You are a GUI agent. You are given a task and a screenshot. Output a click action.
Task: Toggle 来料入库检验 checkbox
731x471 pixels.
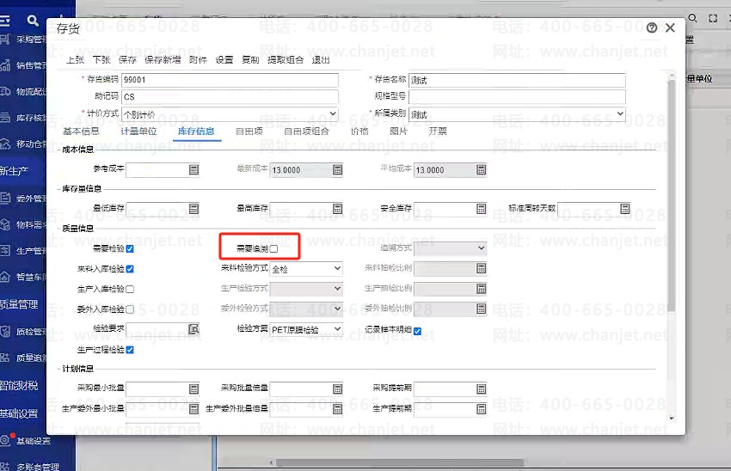pyautogui.click(x=130, y=269)
